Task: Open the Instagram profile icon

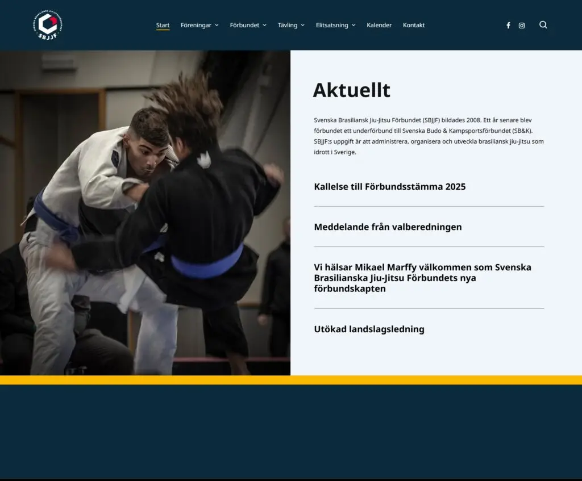Action: 522,25
